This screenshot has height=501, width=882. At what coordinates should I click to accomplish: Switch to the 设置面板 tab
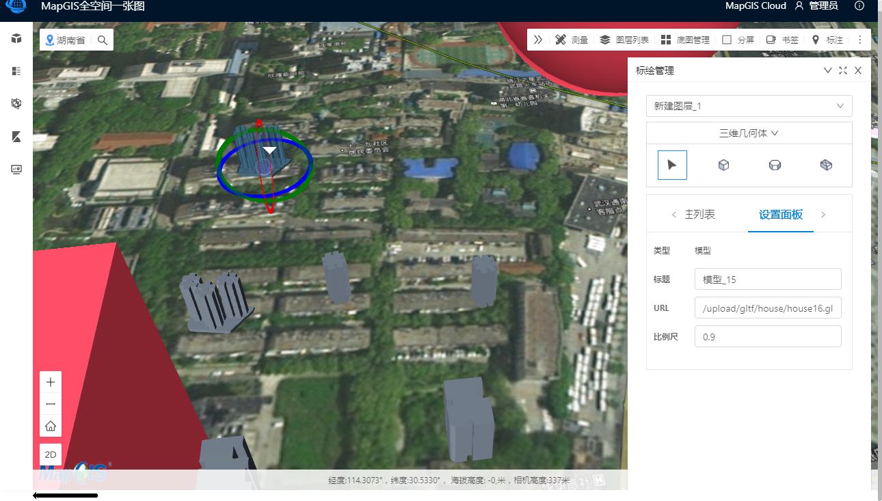(x=781, y=215)
